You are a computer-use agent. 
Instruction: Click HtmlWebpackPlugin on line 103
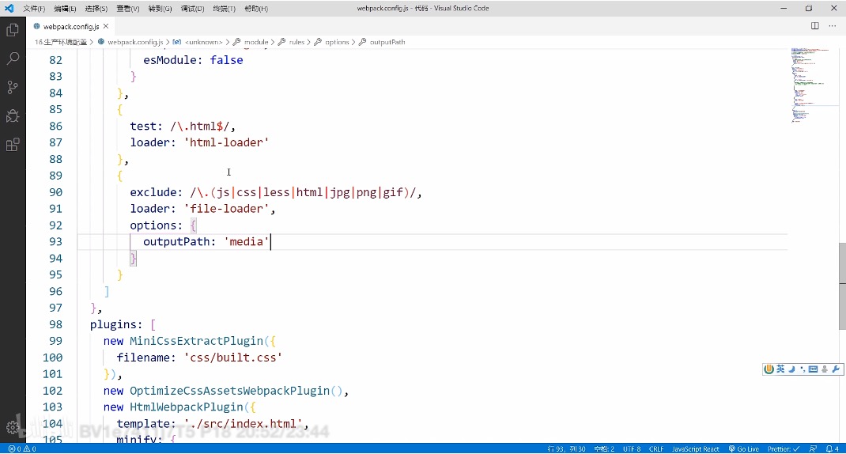pos(186,407)
